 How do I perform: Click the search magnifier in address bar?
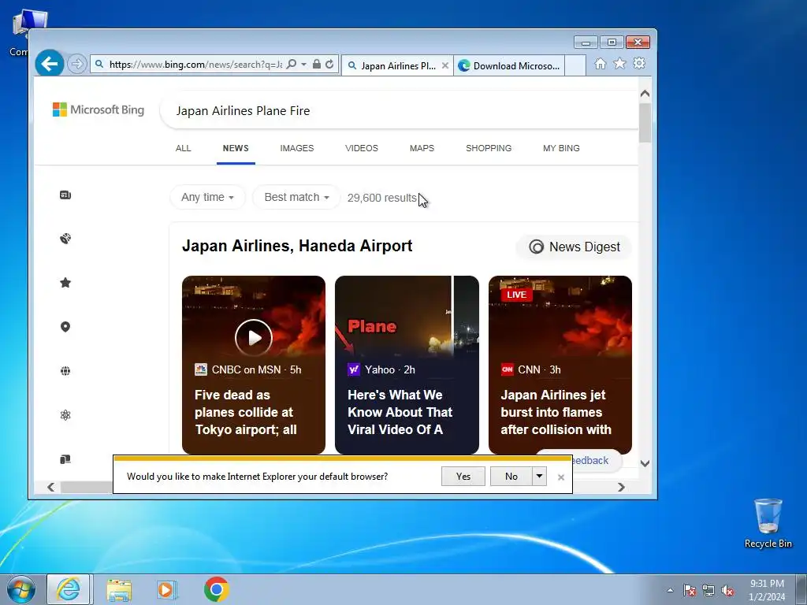292,65
